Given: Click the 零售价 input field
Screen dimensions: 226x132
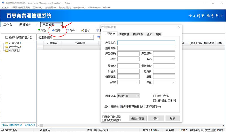Looking at the screenshot, I should (128, 66).
